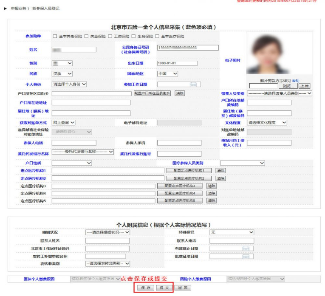Tick the 失业保险 checkbox
The height and width of the screenshot is (296, 325).
click(x=87, y=37)
